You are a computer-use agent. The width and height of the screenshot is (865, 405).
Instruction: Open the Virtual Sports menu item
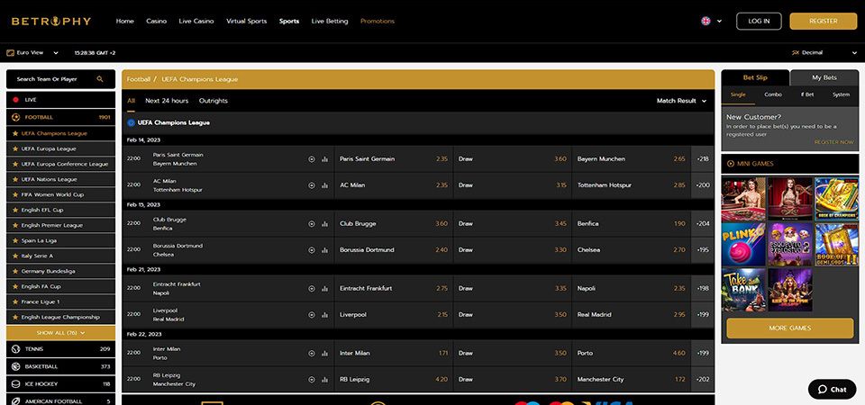tap(247, 22)
